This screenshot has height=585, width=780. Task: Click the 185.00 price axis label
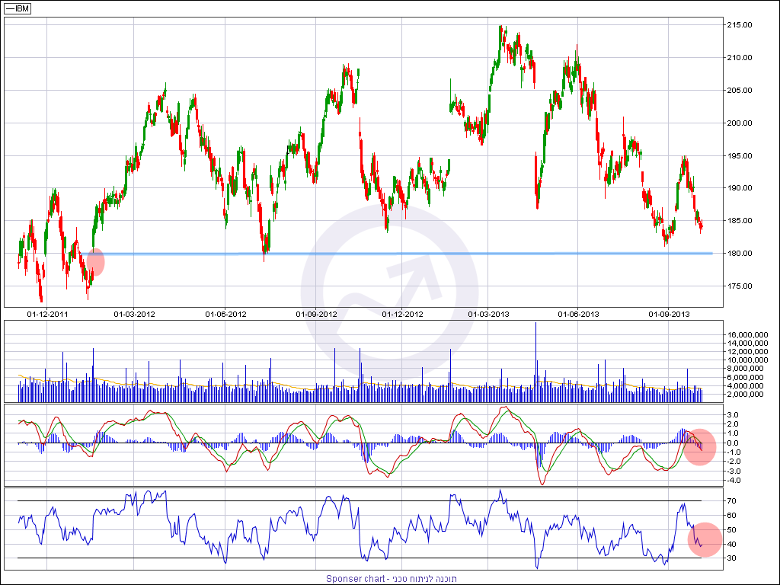739,221
